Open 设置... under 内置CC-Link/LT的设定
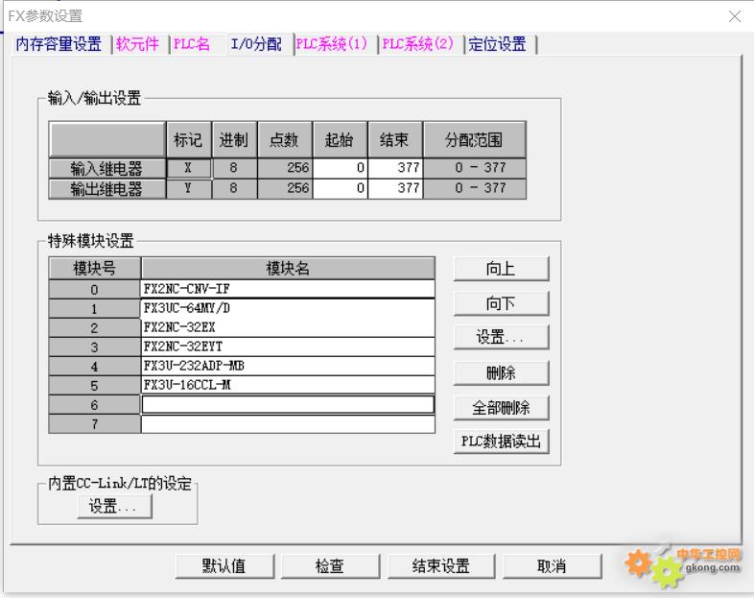 tap(114, 507)
